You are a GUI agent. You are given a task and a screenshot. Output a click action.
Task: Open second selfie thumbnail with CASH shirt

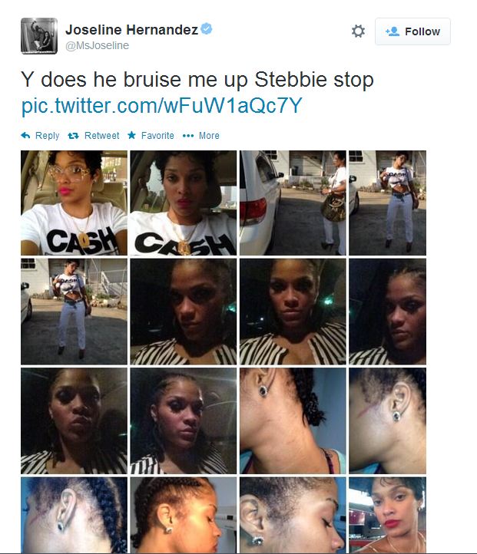pos(183,203)
